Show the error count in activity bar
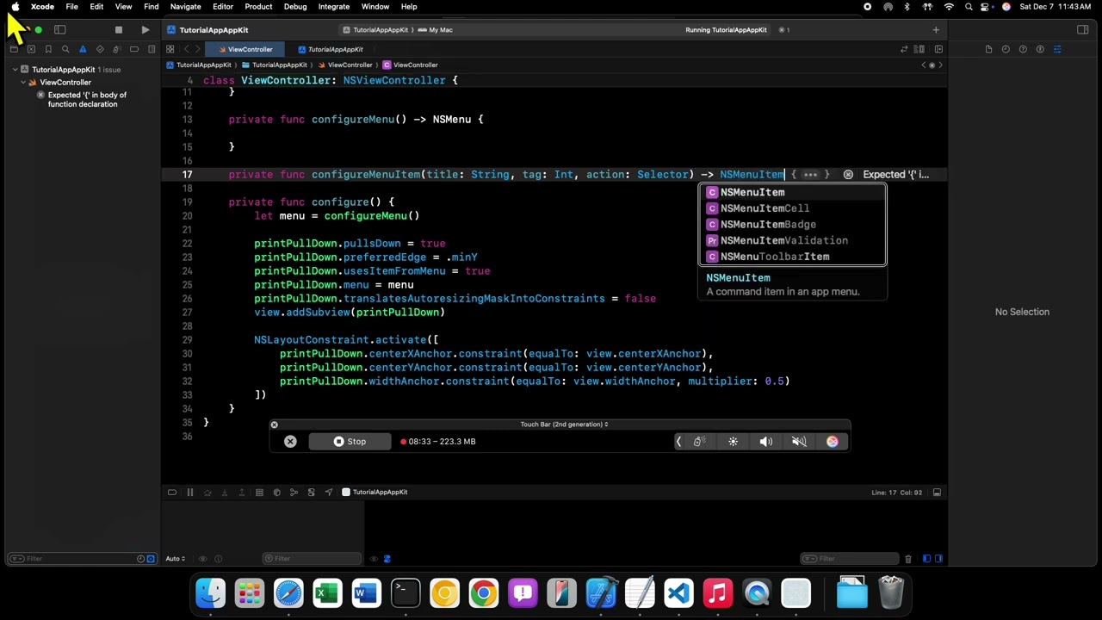 pyautogui.click(x=784, y=30)
